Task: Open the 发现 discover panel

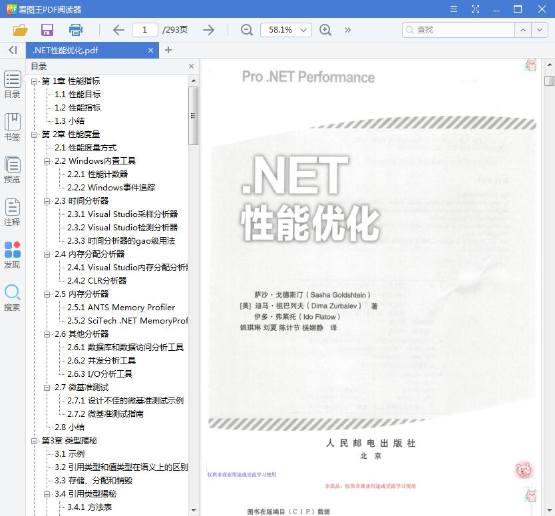Action: [x=13, y=255]
